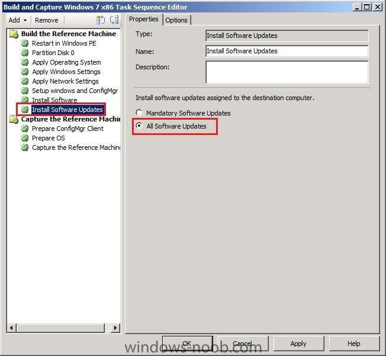Select the Partition Disk 0 step
The image size is (386, 356).
pos(53,53)
